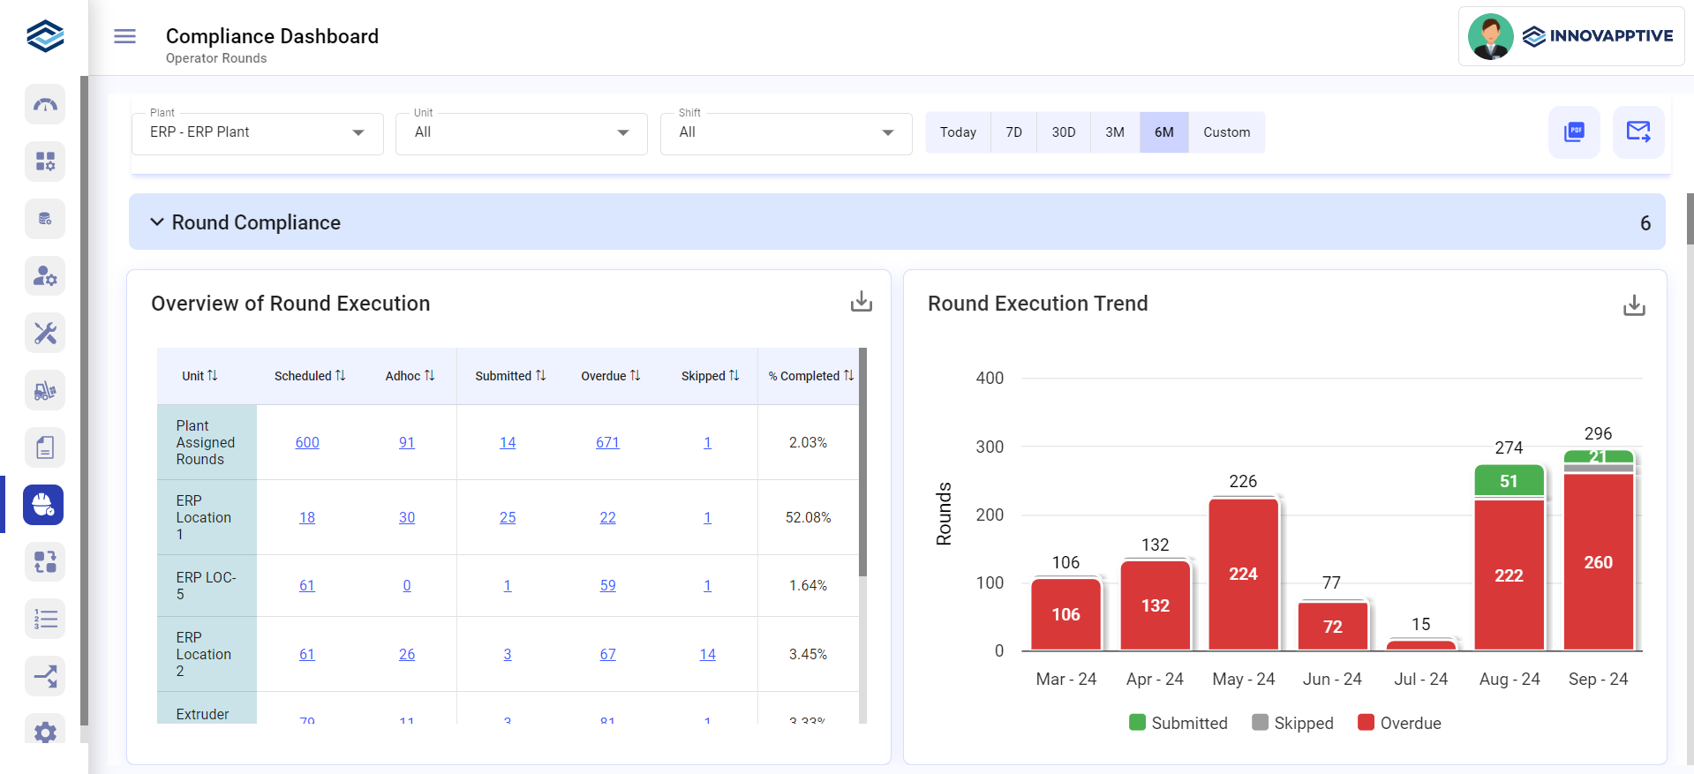Download the Round Execution Trend chart
Viewport: 1694px width, 774px height.
(x=1633, y=305)
